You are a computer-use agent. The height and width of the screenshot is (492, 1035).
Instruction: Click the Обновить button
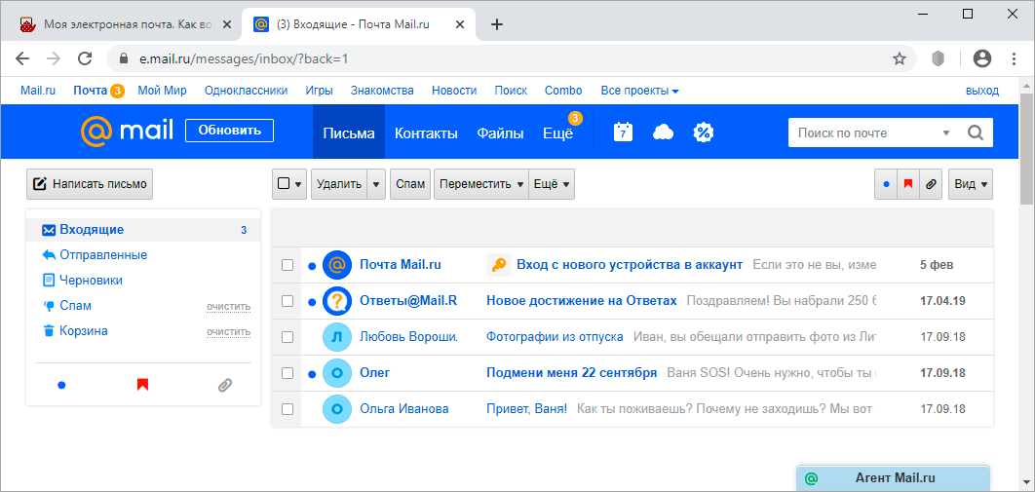pyautogui.click(x=229, y=131)
